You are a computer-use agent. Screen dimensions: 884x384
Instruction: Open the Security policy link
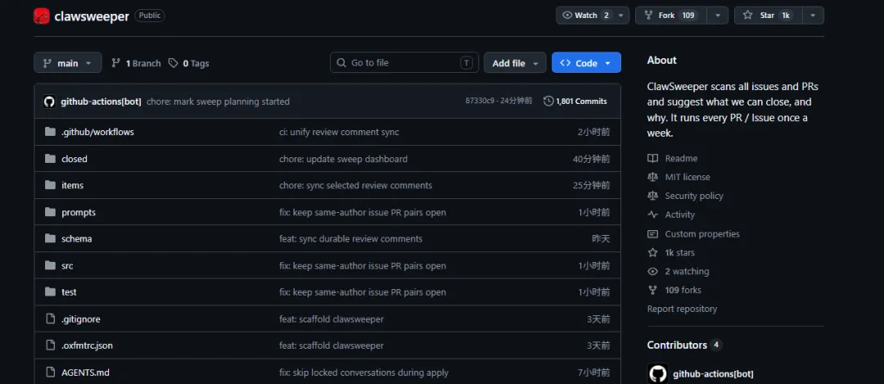tap(693, 196)
